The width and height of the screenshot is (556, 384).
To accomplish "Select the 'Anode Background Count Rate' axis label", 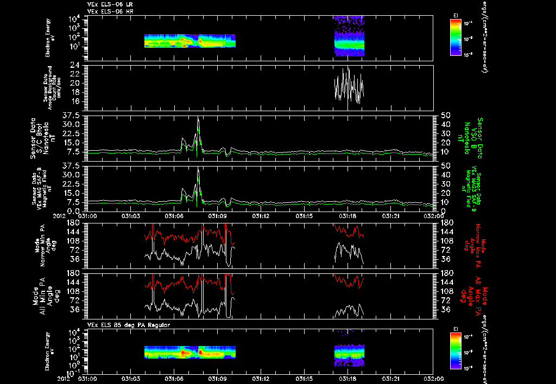I will 52,87.
